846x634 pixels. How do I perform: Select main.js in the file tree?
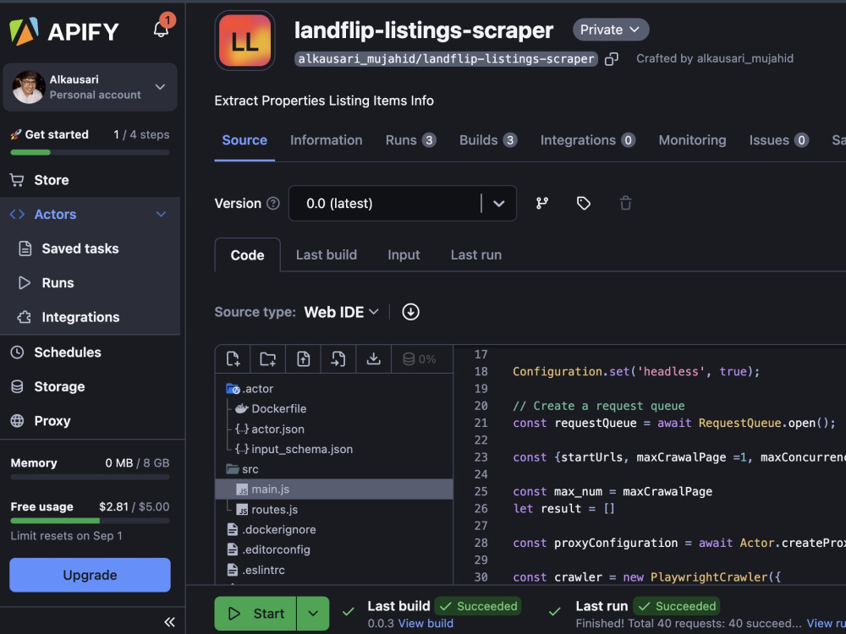(x=334, y=489)
